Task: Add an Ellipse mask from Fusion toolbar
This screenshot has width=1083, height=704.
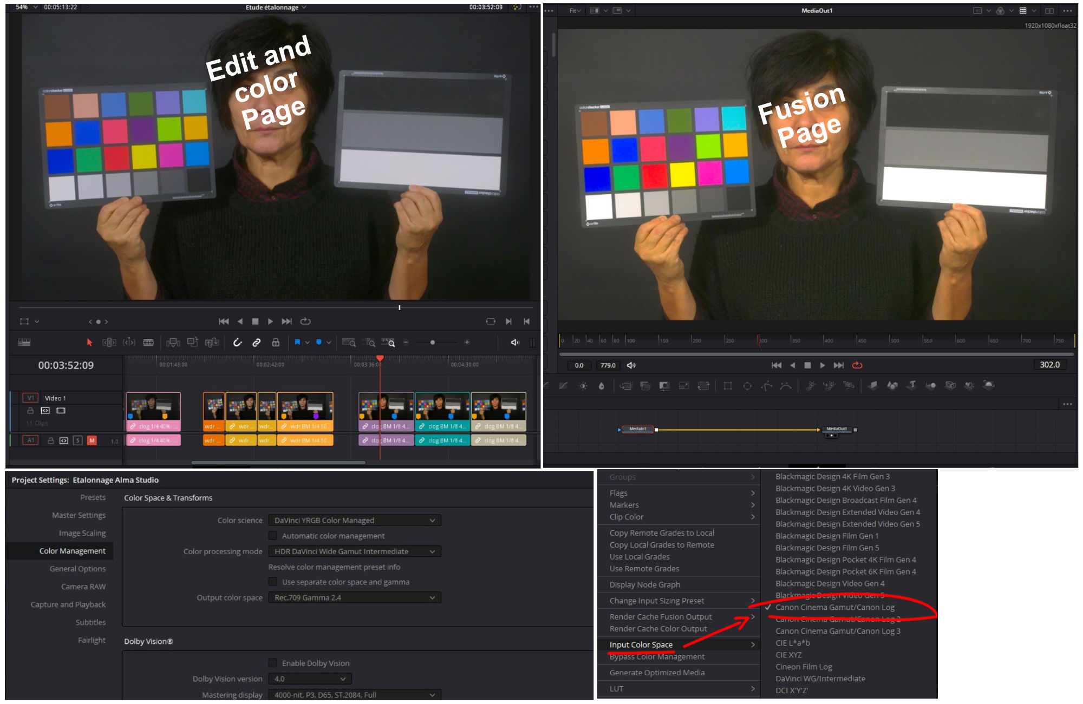Action: (x=747, y=386)
